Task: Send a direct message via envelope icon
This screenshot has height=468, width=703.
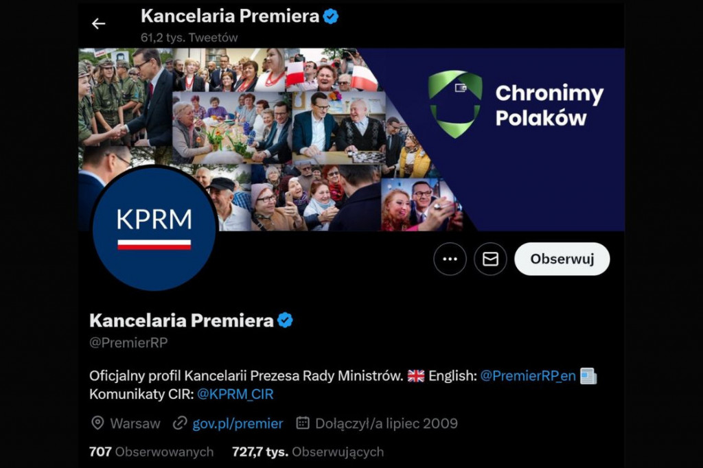Action: 490,259
